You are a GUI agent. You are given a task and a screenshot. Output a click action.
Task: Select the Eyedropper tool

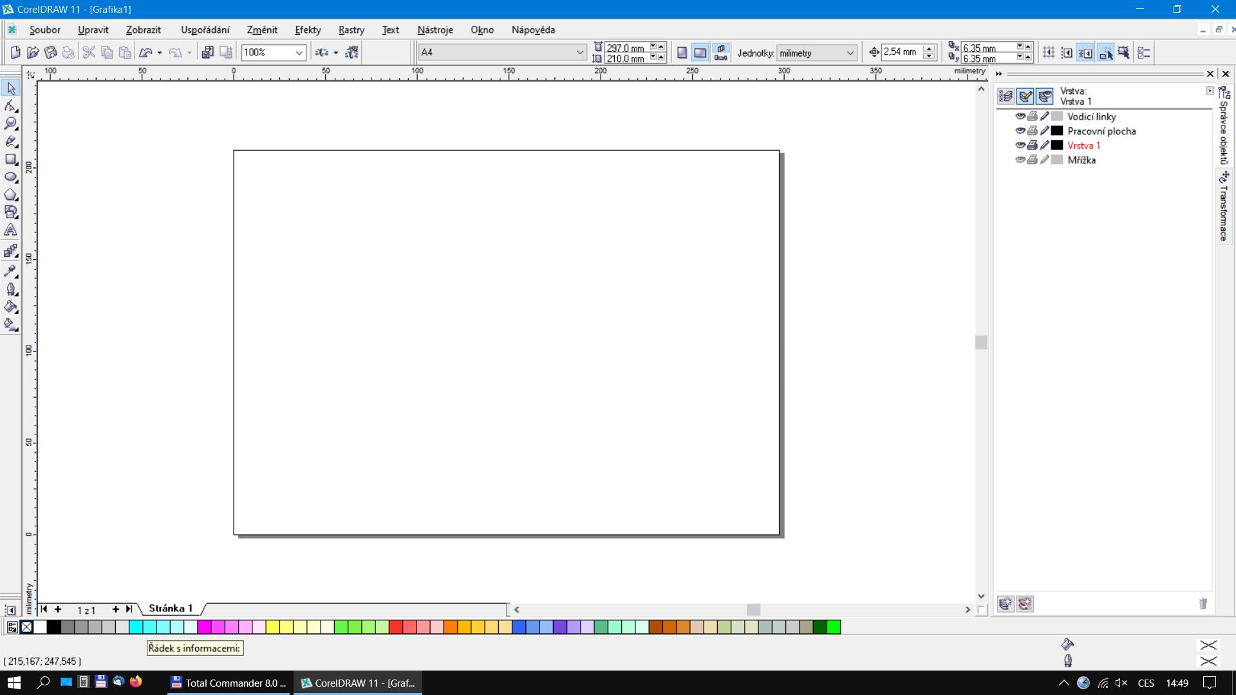point(11,271)
